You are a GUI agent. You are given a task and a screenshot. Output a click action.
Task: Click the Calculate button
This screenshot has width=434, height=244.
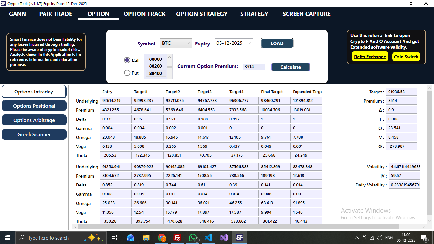[x=290, y=67]
